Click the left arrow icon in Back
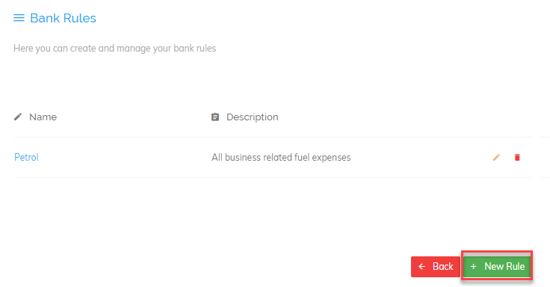This screenshot has height=287, width=550. [422, 267]
